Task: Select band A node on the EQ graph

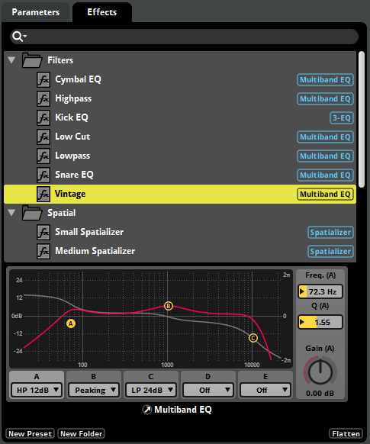Action: coord(71,323)
